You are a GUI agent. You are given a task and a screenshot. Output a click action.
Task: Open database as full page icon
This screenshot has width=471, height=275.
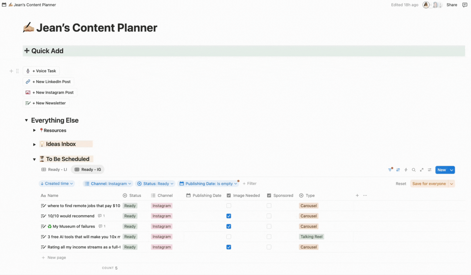[422, 170]
